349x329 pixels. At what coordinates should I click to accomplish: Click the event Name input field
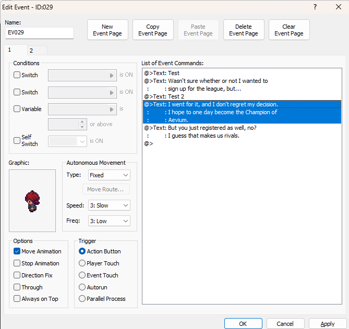point(40,33)
